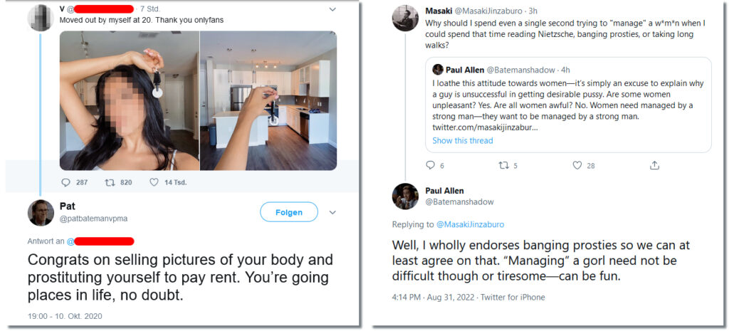Like Masaki's tweet with 28 likes
The height and width of the screenshot is (331, 729).
(x=577, y=165)
